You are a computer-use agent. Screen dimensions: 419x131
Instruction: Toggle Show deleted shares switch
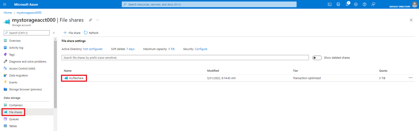tap(317, 58)
